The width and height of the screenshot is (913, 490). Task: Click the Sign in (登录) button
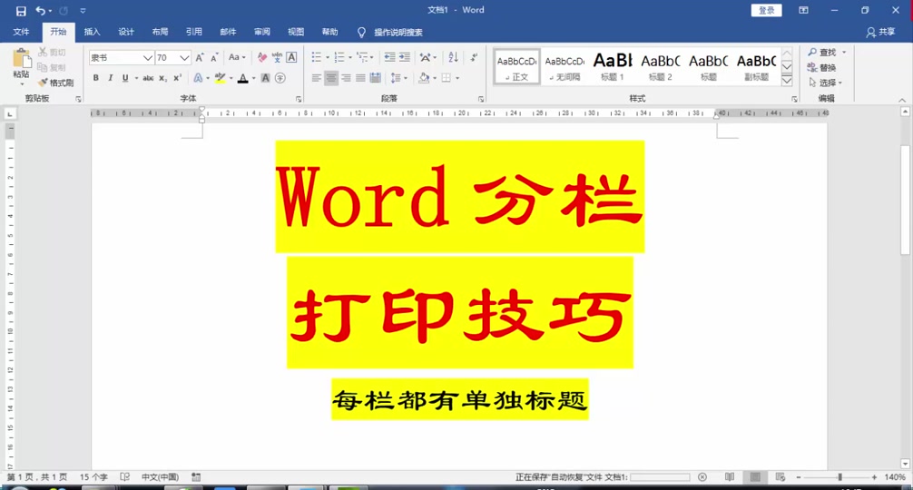(x=766, y=11)
